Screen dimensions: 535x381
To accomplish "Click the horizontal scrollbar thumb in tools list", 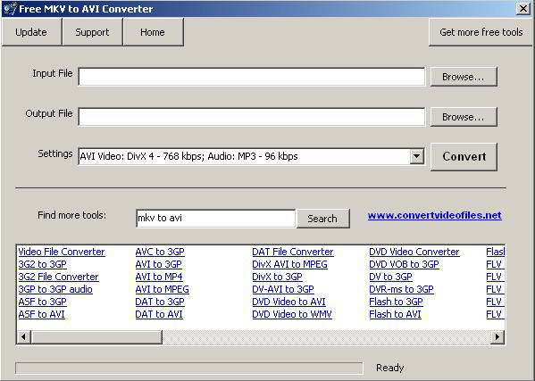I will pos(96,337).
